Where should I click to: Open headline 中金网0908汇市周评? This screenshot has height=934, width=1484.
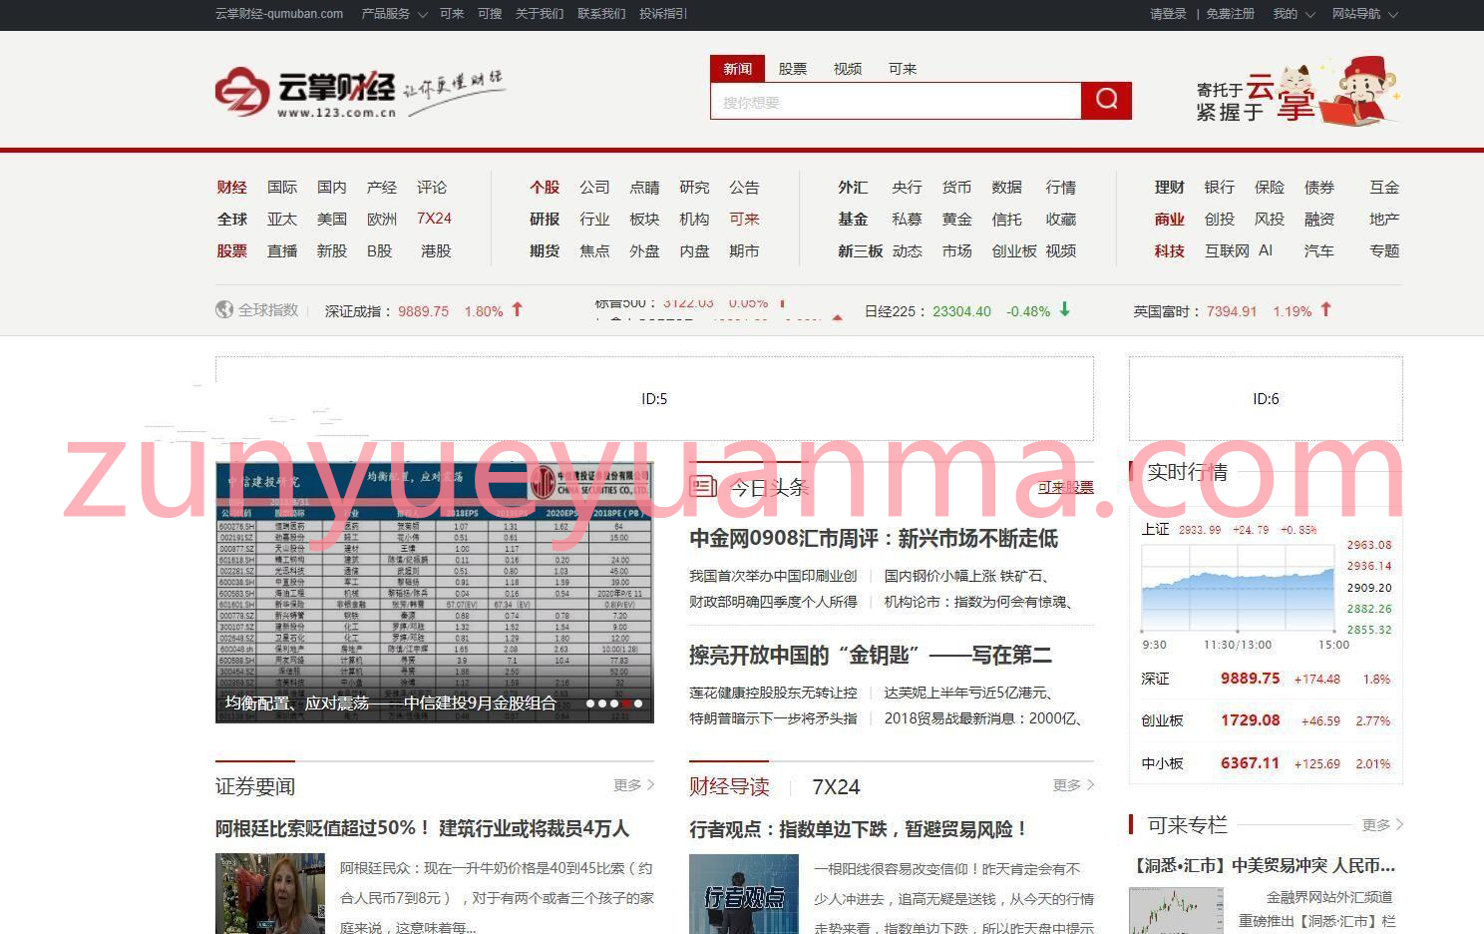tap(874, 539)
